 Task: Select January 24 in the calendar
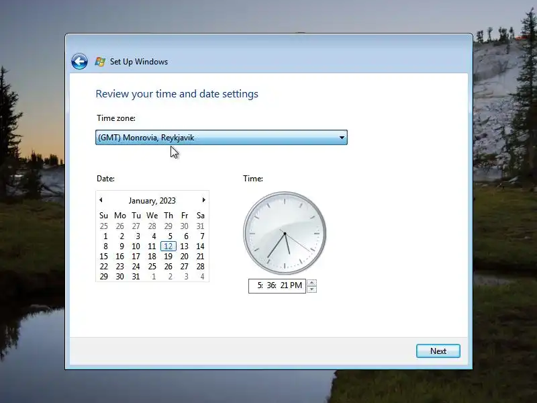(x=136, y=266)
